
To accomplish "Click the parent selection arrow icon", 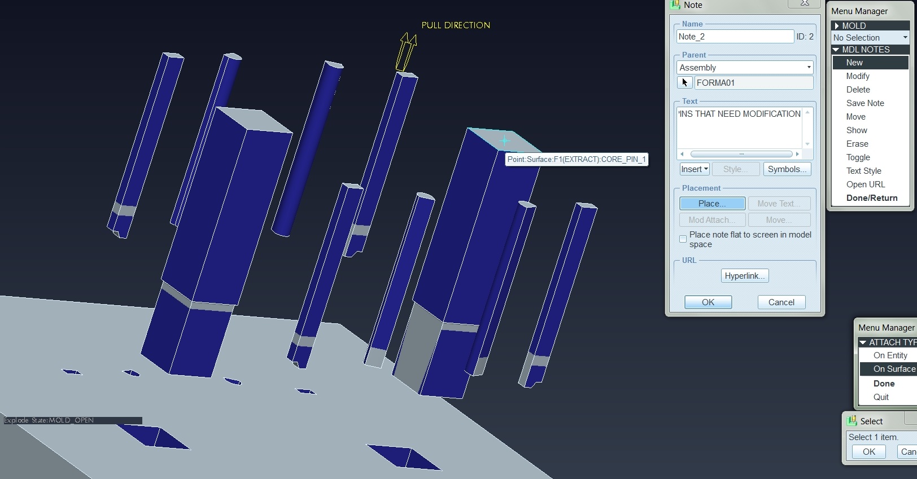I will click(684, 82).
